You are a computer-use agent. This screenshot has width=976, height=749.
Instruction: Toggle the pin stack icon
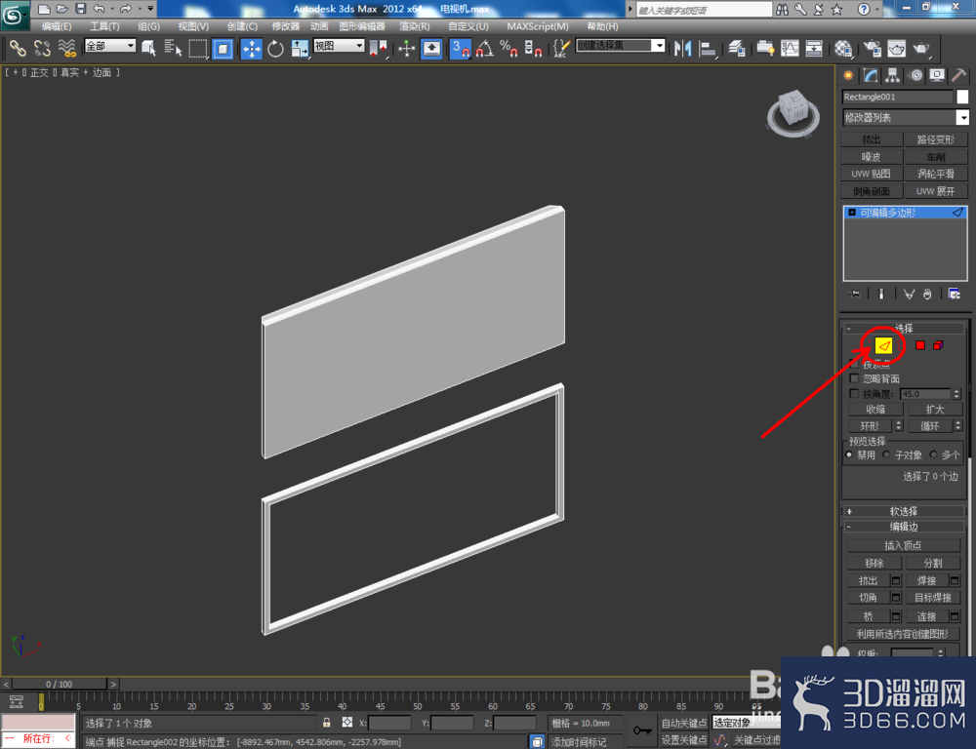[854, 294]
